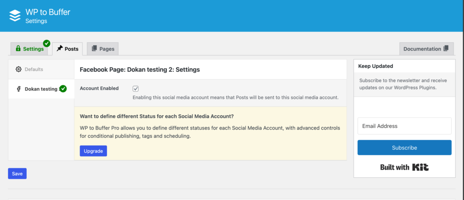The image size is (464, 200).
Task: Click the Account Enabled label
Action: [99, 88]
